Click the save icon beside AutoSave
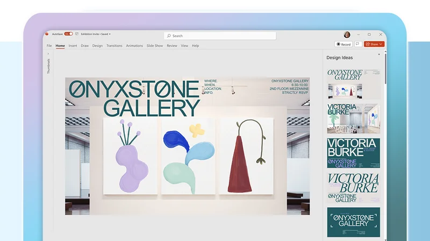 click(x=77, y=34)
